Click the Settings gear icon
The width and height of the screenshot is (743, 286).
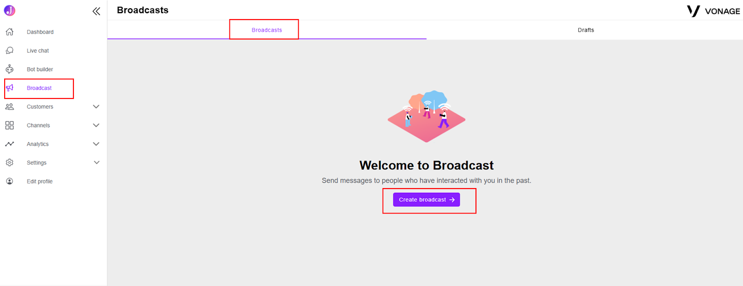pyautogui.click(x=9, y=162)
